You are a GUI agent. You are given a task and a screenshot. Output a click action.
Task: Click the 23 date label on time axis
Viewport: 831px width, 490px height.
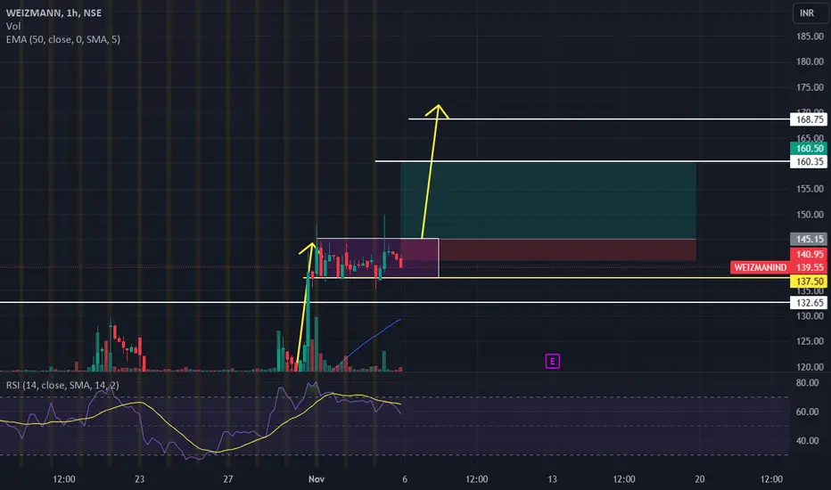(x=139, y=479)
